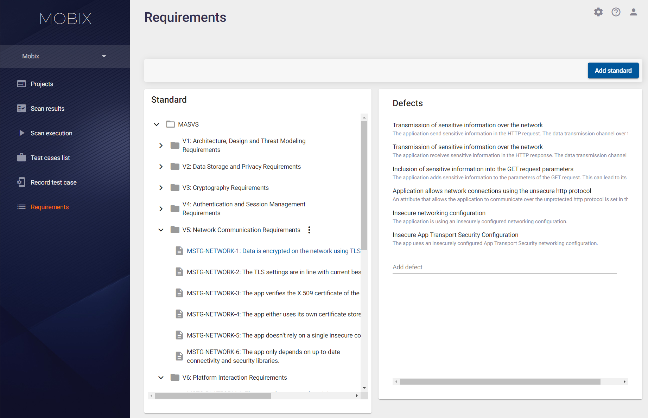
Task: Select MSTG-NETWORK-1 requirement
Action: coord(274,251)
